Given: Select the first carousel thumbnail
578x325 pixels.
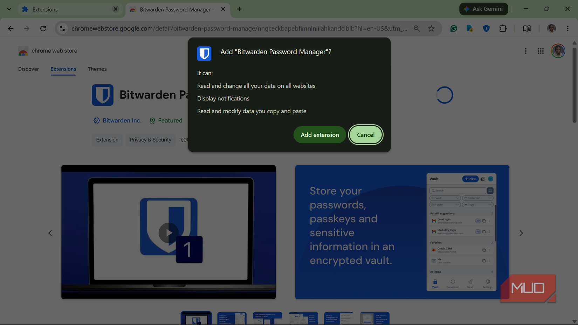Looking at the screenshot, I should (x=196, y=318).
